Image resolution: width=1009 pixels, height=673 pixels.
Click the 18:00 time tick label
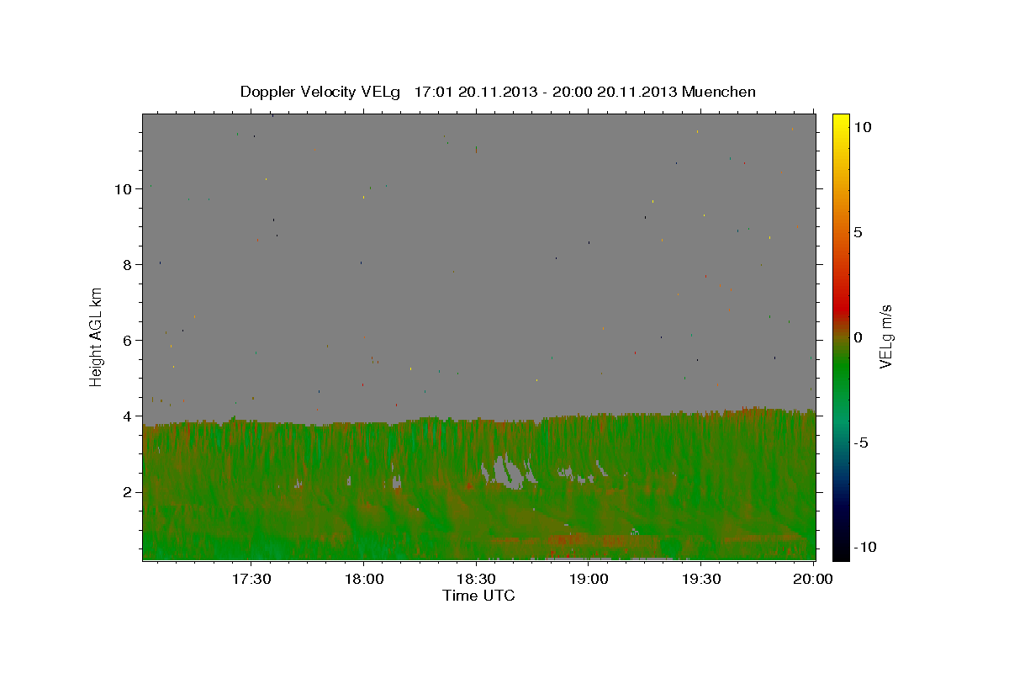click(363, 579)
